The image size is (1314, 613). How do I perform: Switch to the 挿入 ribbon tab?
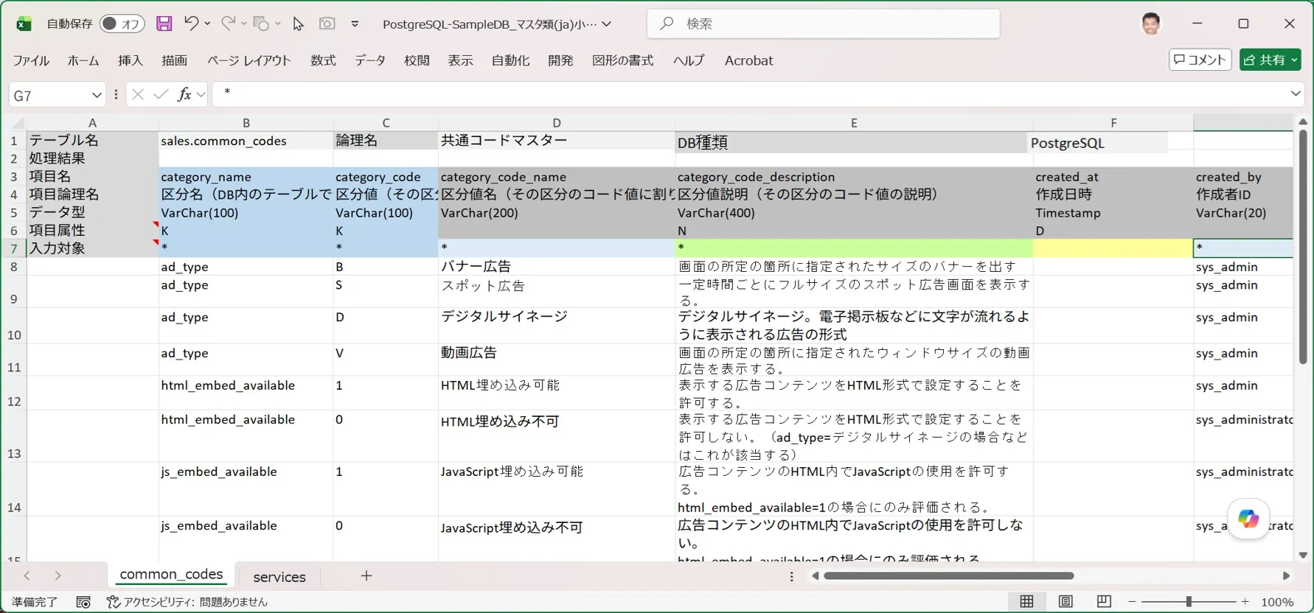tap(131, 60)
